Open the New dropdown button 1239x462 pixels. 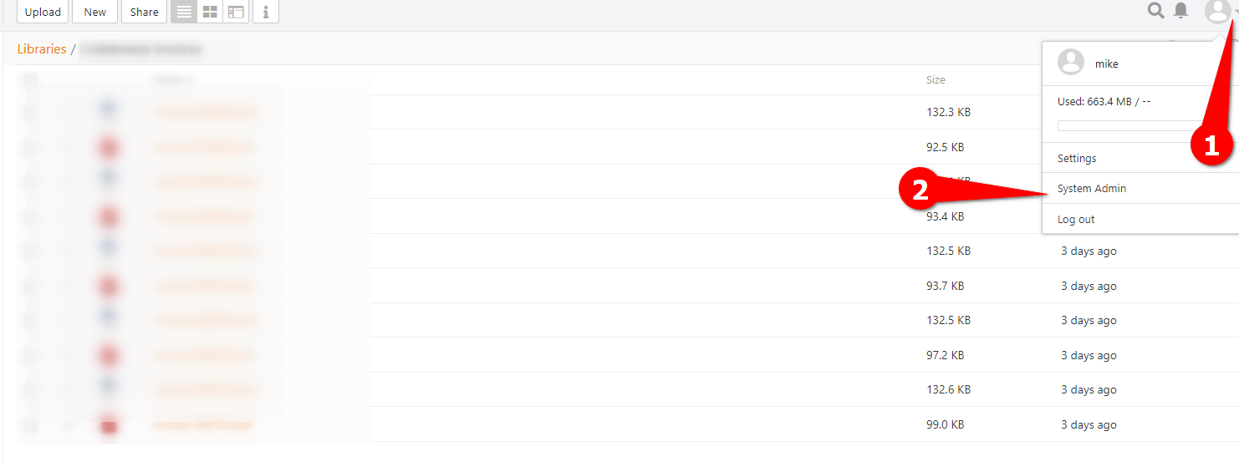(94, 12)
